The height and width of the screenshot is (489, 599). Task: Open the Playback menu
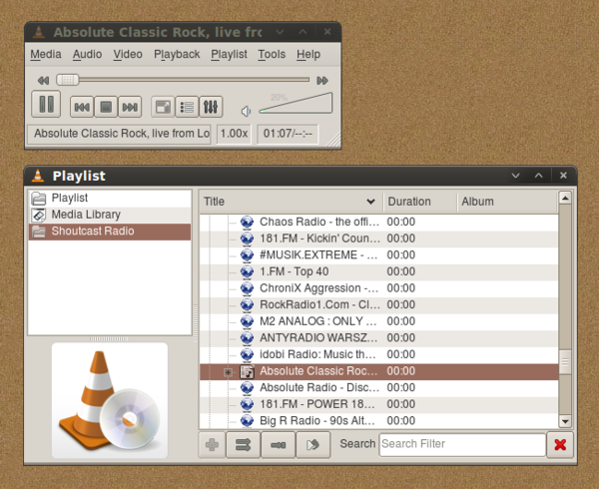pyautogui.click(x=177, y=54)
